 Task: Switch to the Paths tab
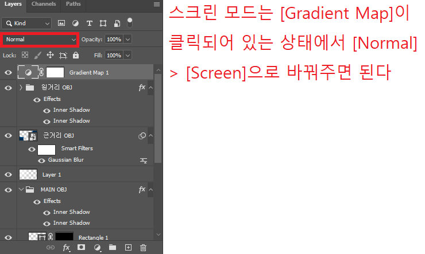coord(73,4)
